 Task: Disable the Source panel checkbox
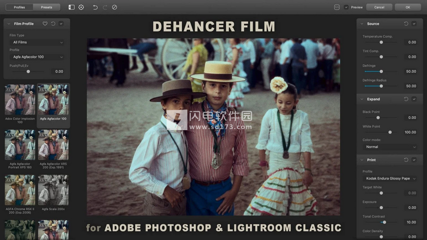[x=414, y=23]
